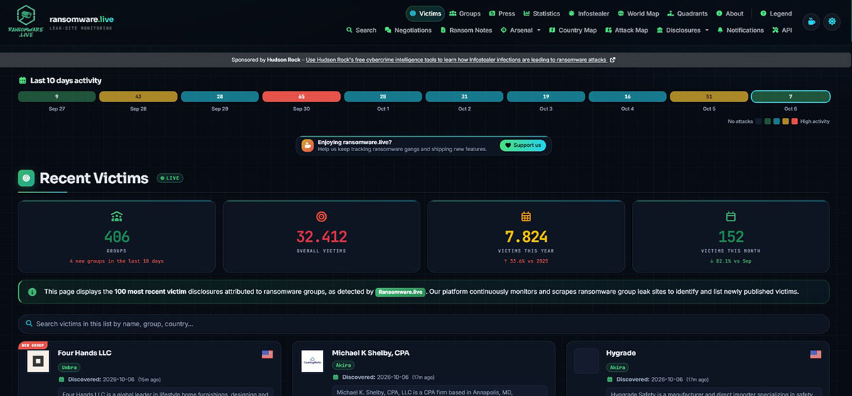This screenshot has height=396, width=852.
Task: Open the Press section
Action: click(501, 13)
